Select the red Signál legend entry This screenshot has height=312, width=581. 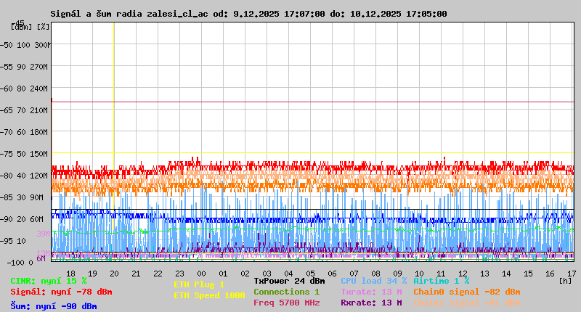coord(61,292)
